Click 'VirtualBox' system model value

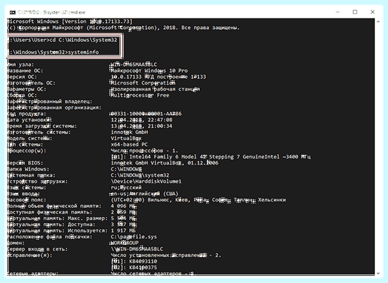[126, 139]
